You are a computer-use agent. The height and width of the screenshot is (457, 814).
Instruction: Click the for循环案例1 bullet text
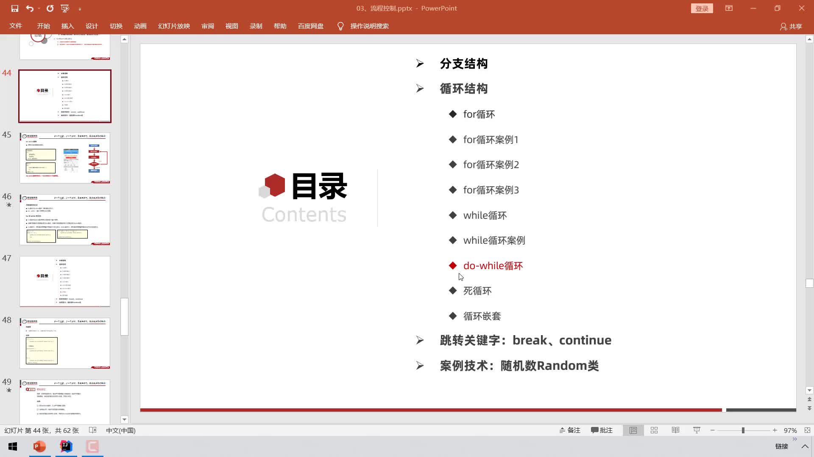(x=491, y=140)
